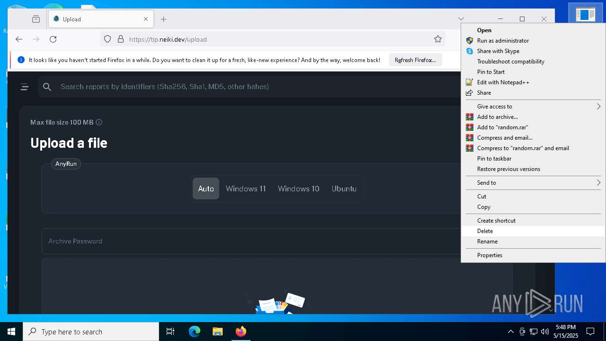Select Share with Skype
The width and height of the screenshot is (606, 341).
[x=533, y=51]
